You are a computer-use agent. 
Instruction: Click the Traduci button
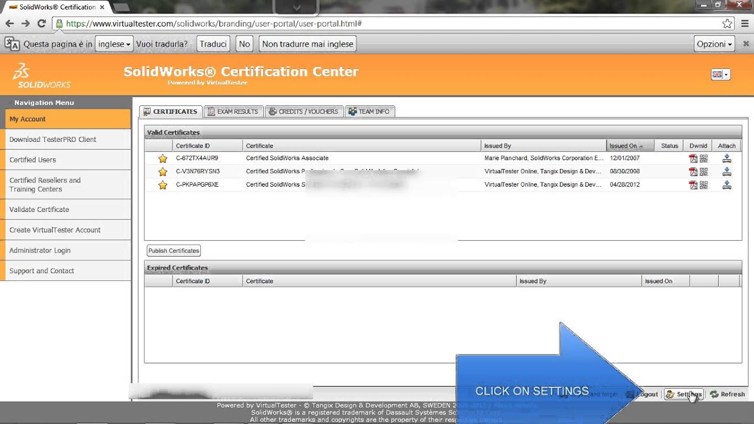[x=213, y=44]
